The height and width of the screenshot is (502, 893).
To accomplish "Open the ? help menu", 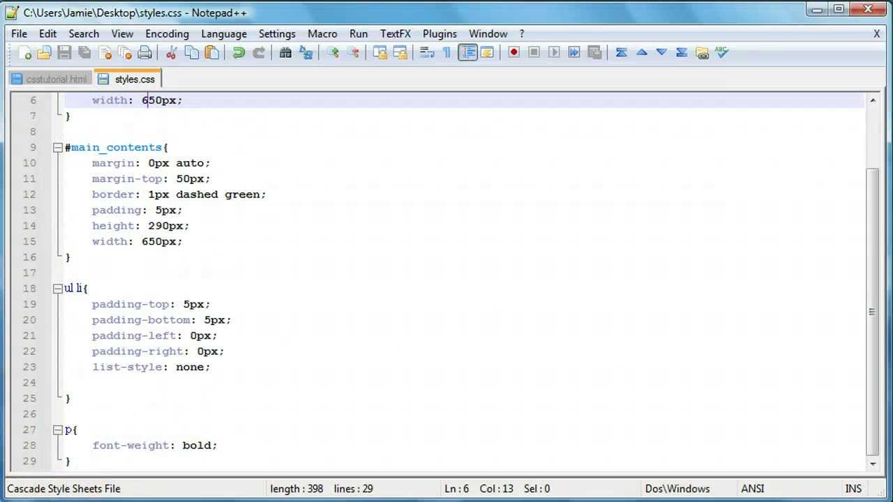I will [522, 33].
